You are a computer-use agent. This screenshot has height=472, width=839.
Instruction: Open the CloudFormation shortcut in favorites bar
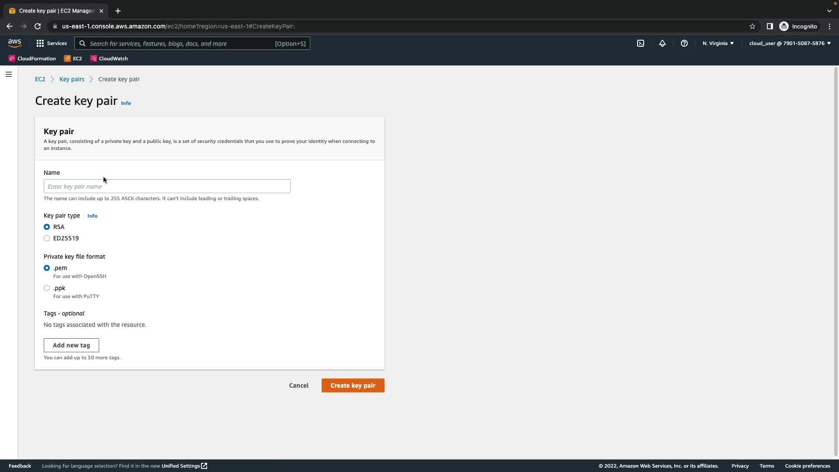(32, 59)
